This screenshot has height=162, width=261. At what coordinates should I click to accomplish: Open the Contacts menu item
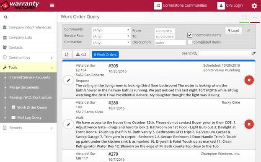(x=28, y=47)
